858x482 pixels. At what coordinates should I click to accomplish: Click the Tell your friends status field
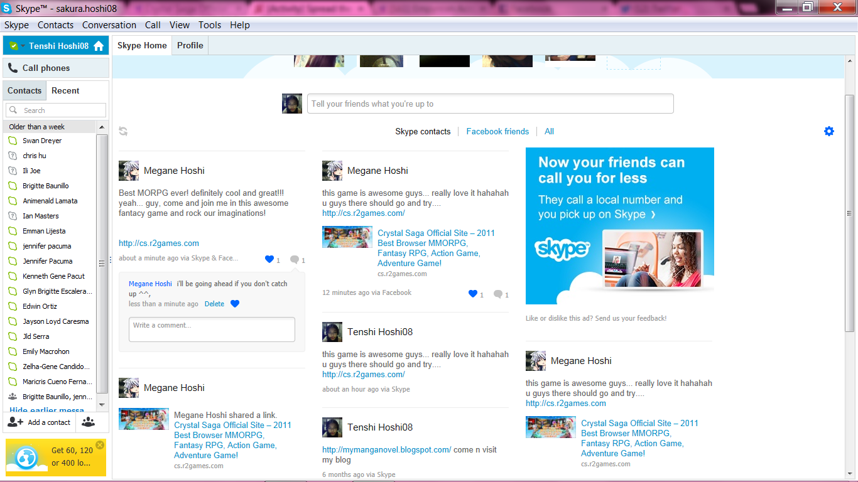[490, 104]
